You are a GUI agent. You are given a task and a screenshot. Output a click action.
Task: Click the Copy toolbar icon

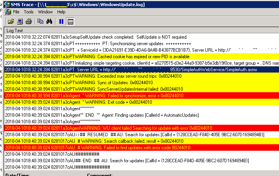coord(40,21)
